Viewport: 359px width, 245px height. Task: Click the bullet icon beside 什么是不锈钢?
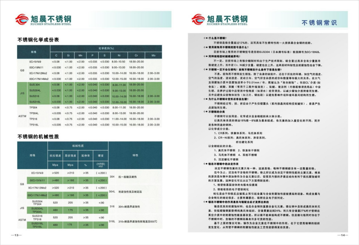coord(205,38)
